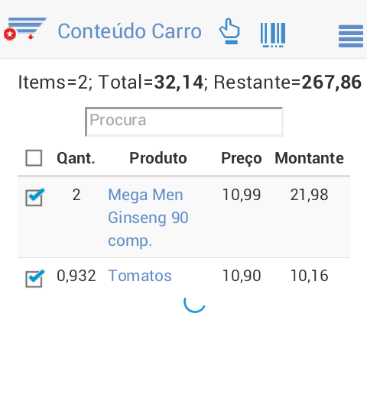Click the 21,98 amount value
Screen dimensions: 367x401
click(x=309, y=195)
